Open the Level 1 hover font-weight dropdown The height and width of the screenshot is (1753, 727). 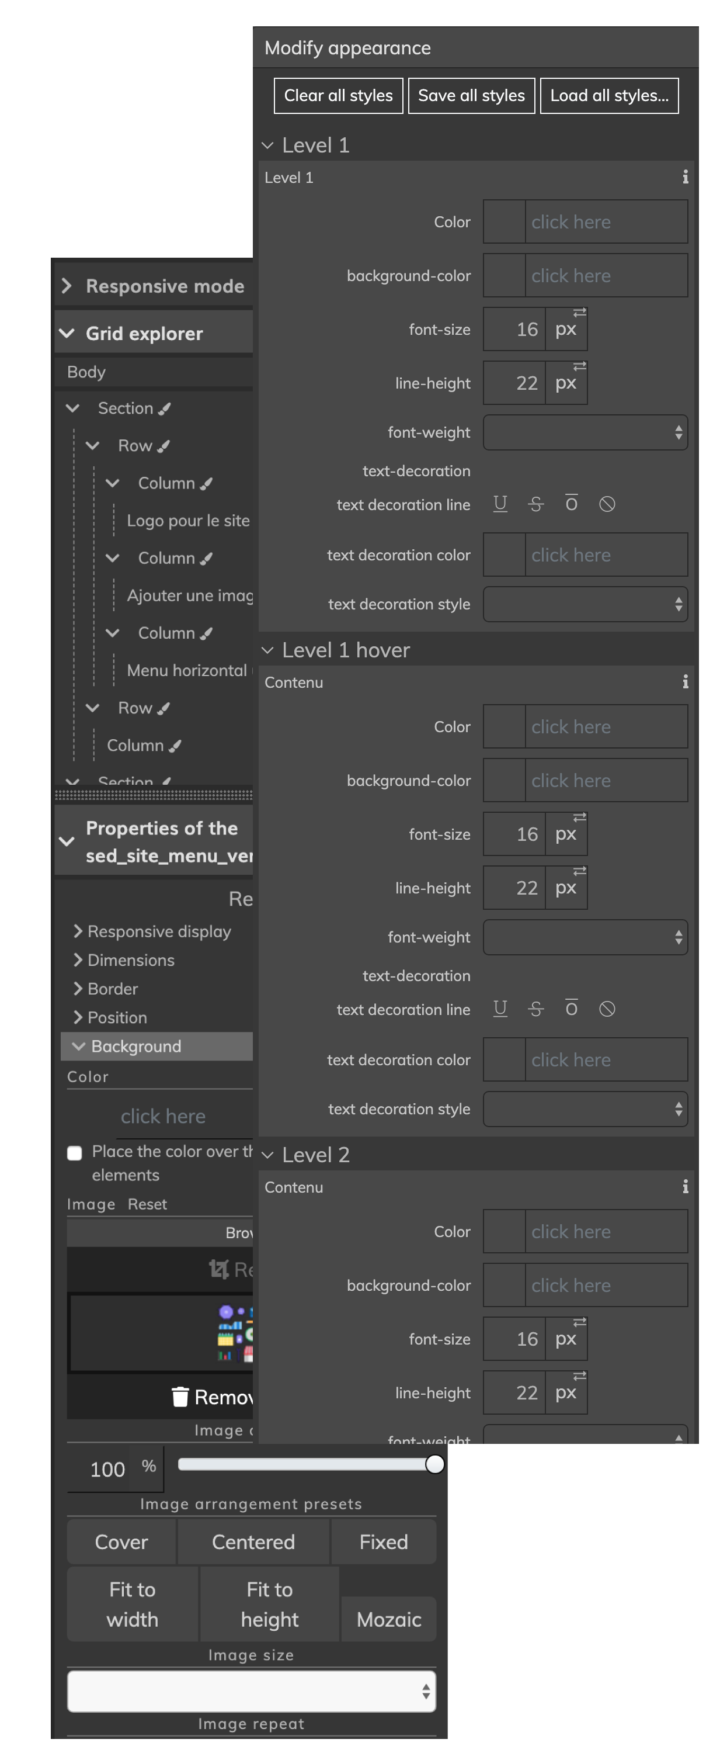click(585, 937)
